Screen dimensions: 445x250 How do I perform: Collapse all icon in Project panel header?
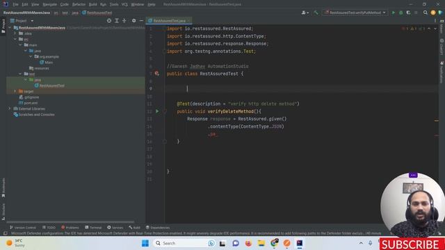coord(124,21)
